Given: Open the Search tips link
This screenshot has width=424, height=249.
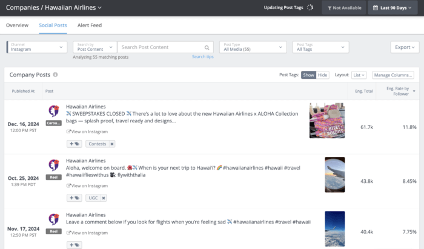Looking at the screenshot, I should (x=203, y=56).
